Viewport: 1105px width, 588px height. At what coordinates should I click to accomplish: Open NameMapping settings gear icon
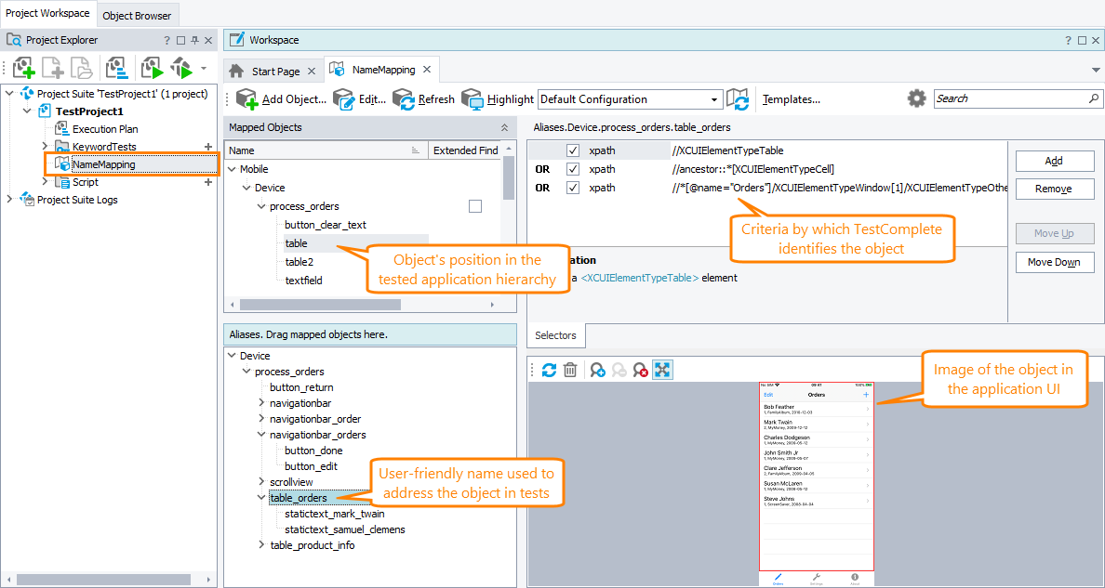pos(917,98)
